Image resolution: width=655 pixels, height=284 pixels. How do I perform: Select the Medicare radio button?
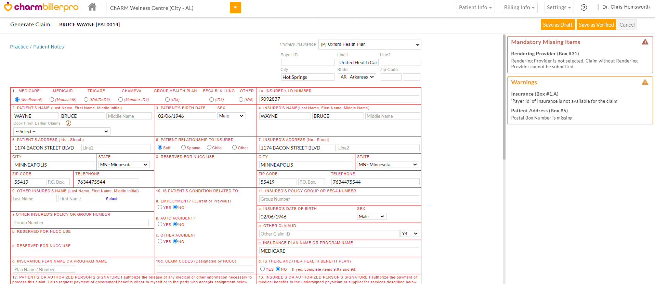point(17,99)
